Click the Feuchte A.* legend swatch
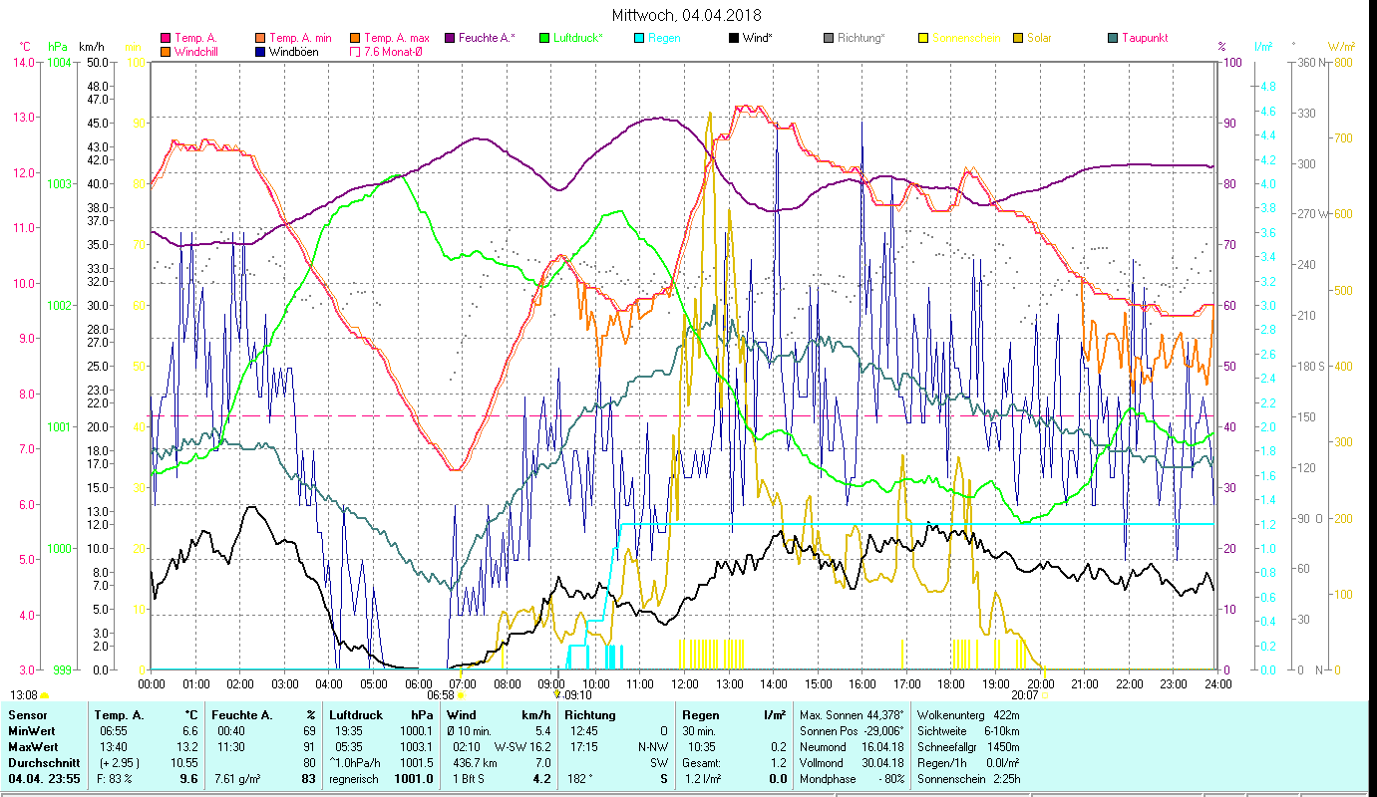1377x797 pixels. [449, 38]
